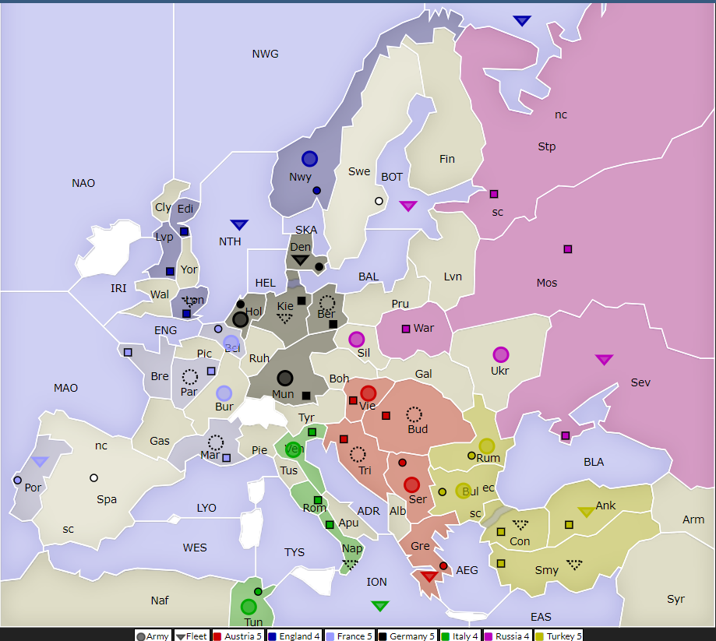
Task: Click the green Italian fleet in ION
Action: click(x=380, y=606)
